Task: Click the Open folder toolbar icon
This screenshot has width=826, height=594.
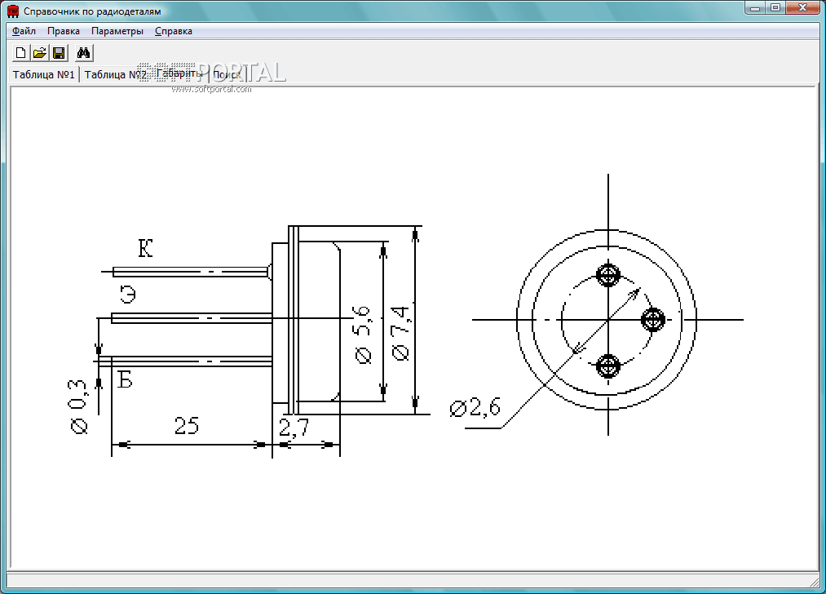Action: (x=40, y=53)
